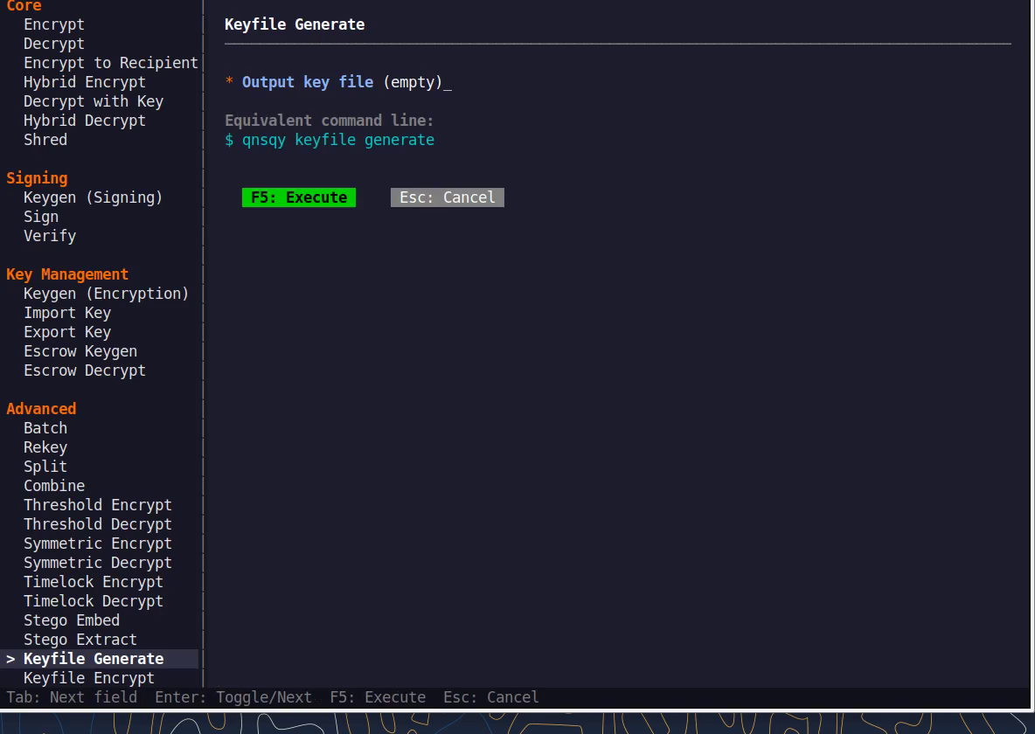Click Enter: Toggle/Next hint in status bar

(x=233, y=697)
